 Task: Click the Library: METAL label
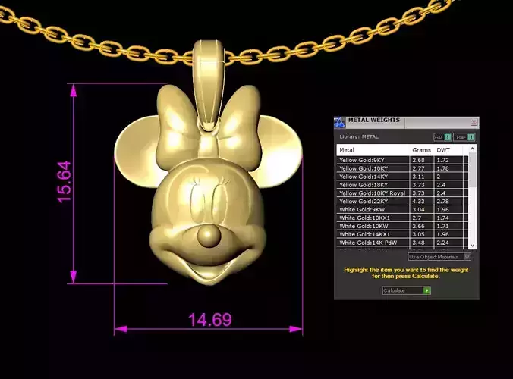coord(359,137)
